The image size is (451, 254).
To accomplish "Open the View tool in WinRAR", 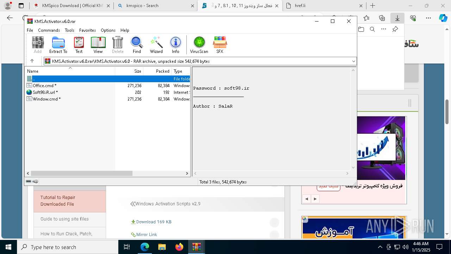I will click(x=98, y=45).
